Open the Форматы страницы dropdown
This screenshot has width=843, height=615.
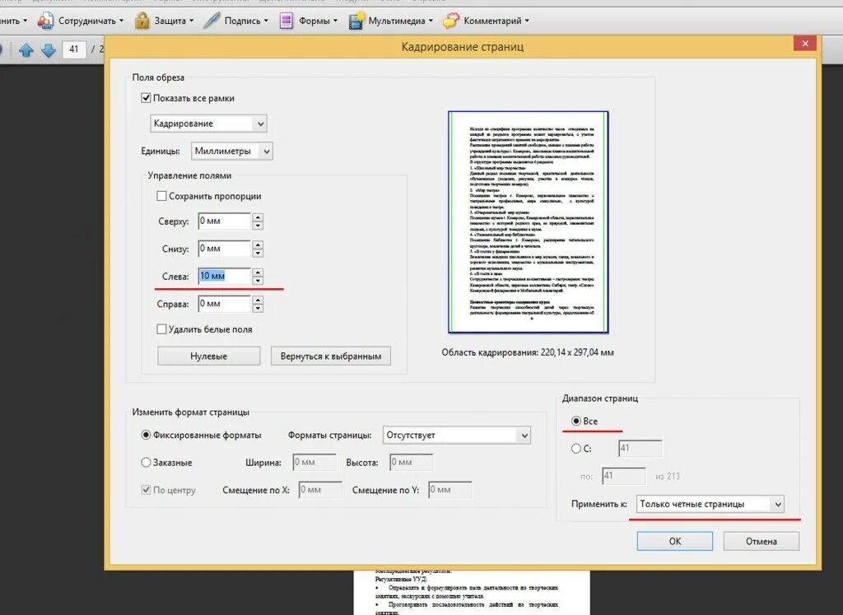(x=457, y=435)
